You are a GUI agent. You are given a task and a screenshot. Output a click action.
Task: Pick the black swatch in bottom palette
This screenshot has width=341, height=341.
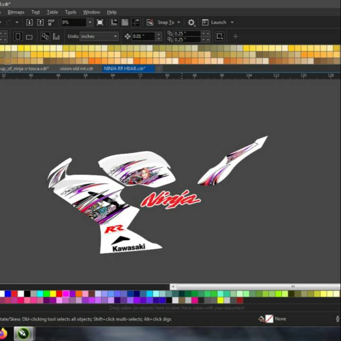(x=27, y=294)
